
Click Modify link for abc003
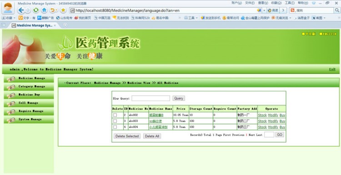[x=273, y=121]
